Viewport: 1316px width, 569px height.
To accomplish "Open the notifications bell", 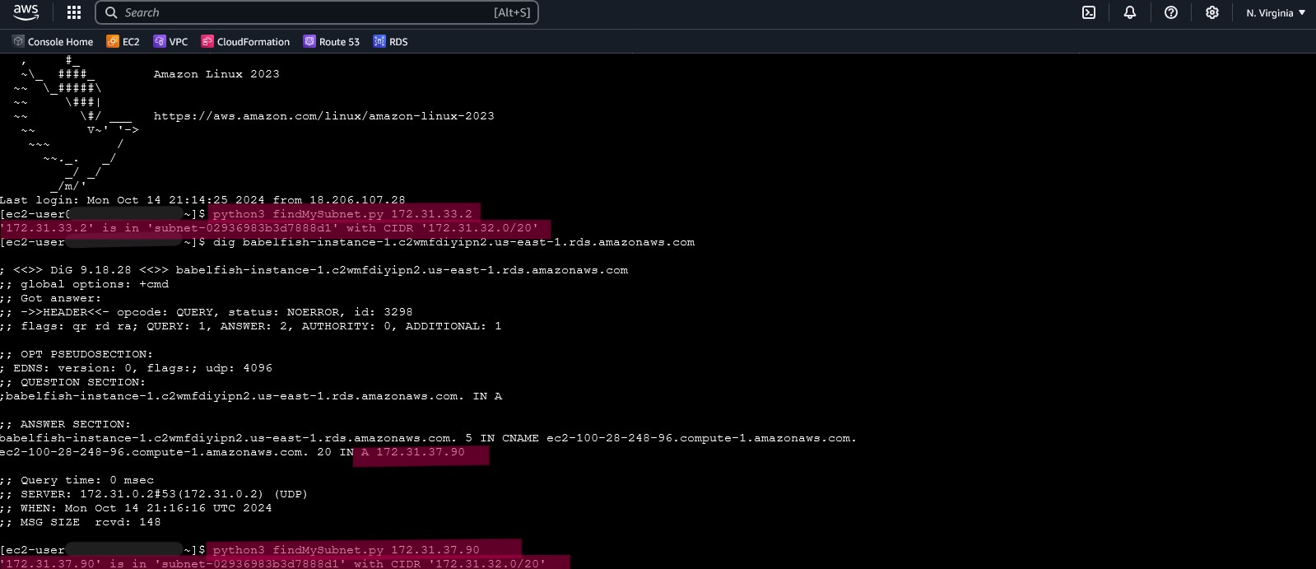I will (x=1129, y=12).
